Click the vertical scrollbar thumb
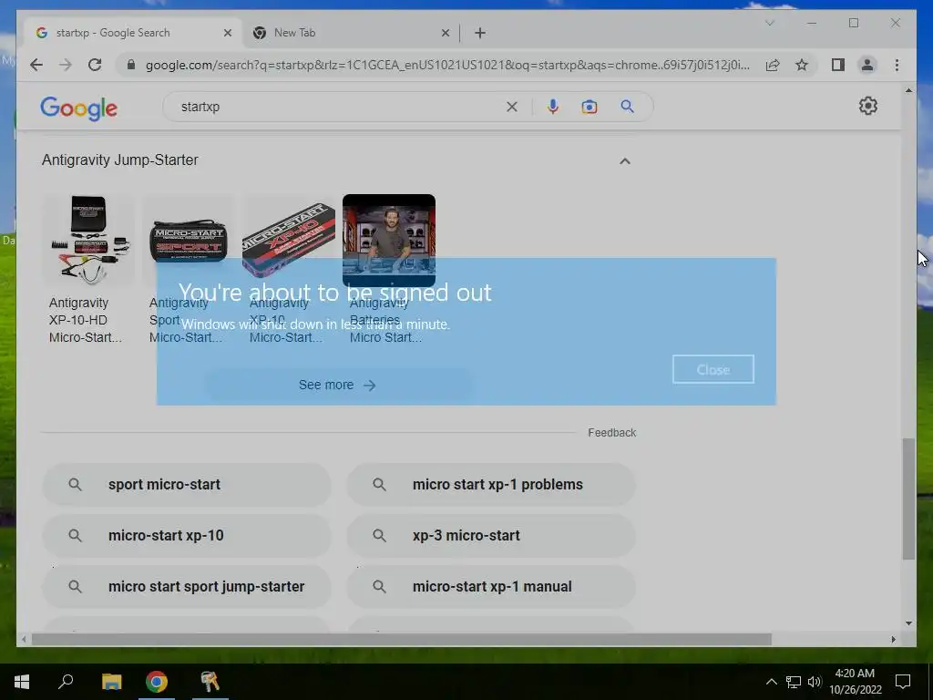The image size is (933, 700). tap(908, 499)
